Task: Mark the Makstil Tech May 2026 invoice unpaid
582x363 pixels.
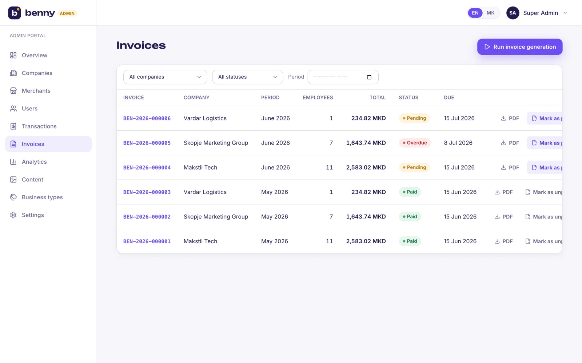Action: 543,241
